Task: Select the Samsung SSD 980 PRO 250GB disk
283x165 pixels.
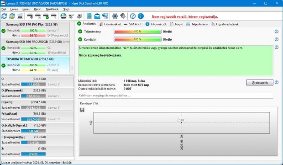Action: click(35, 48)
